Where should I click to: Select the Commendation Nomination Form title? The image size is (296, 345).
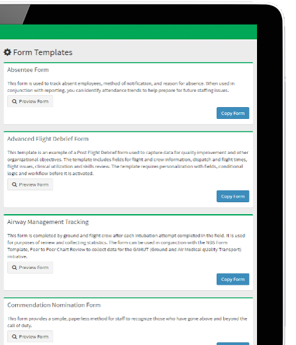[54, 305]
